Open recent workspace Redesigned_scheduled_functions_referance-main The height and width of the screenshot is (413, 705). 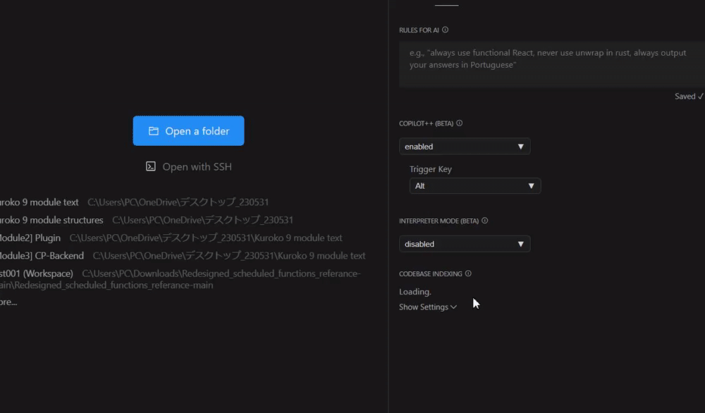(x=37, y=273)
